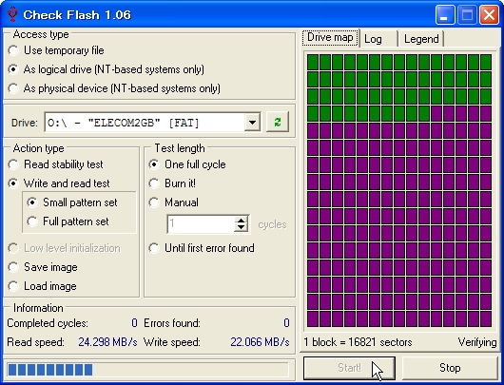Screen dimensions: 504x385
Task: Choose Load image action
Action: click(x=42, y=286)
